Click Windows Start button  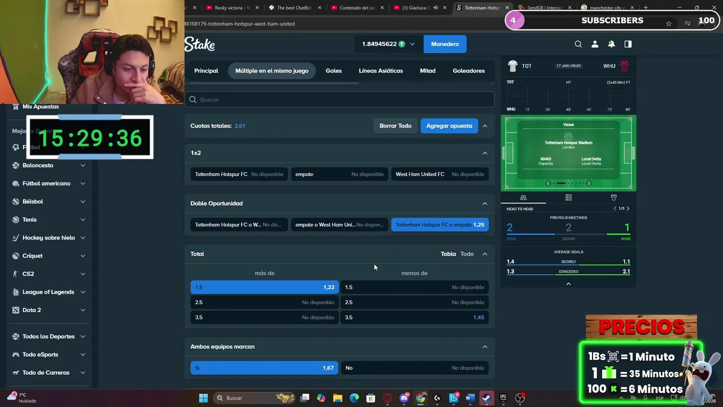pyautogui.click(x=203, y=398)
